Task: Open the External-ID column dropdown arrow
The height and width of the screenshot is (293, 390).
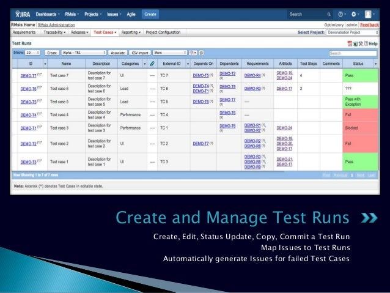Action: pos(188,64)
